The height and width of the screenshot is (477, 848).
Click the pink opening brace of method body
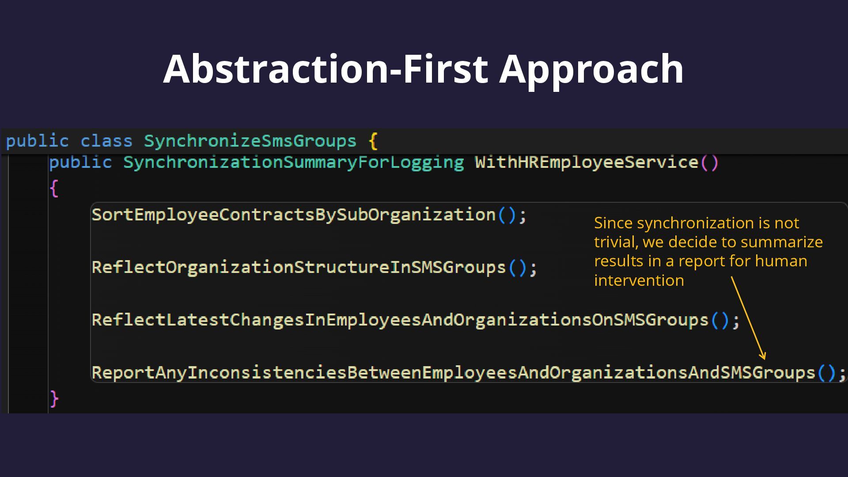[x=54, y=189]
